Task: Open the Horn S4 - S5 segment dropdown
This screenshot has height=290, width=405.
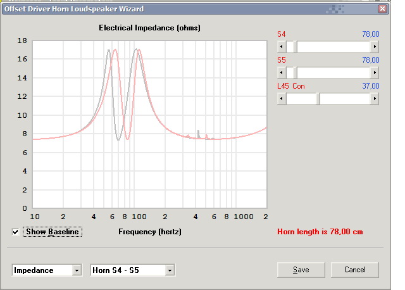Action: (x=170, y=270)
